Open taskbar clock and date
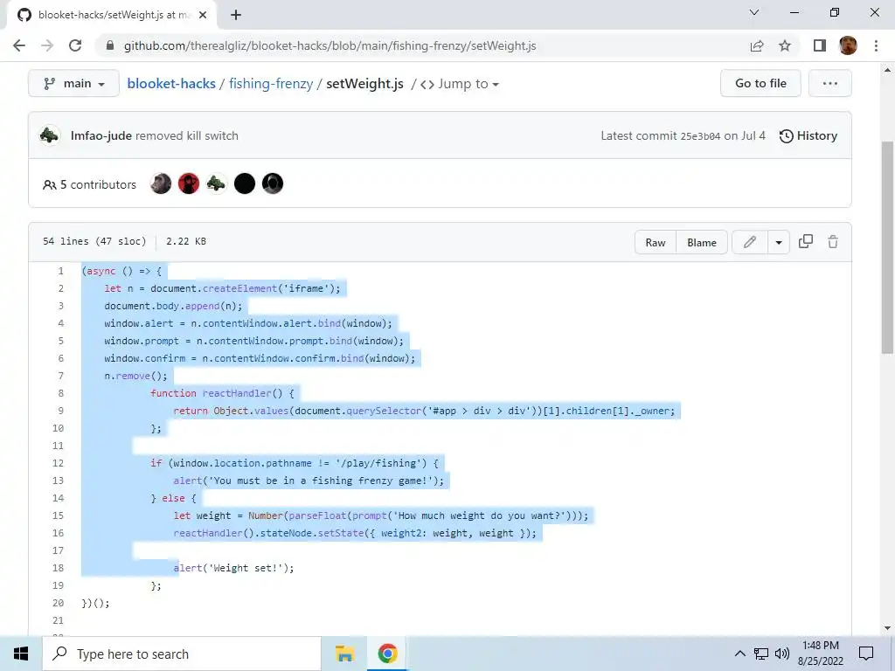 point(820,654)
